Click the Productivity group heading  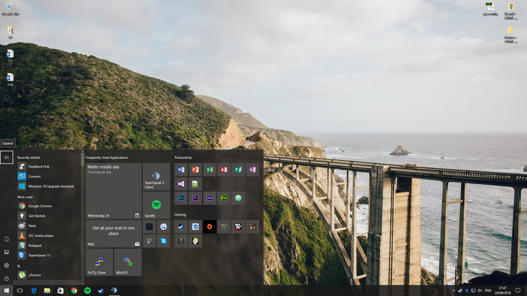pos(183,157)
